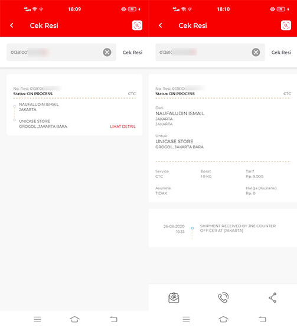Open the barcode scanner icon on the right screen

(x=286, y=25)
